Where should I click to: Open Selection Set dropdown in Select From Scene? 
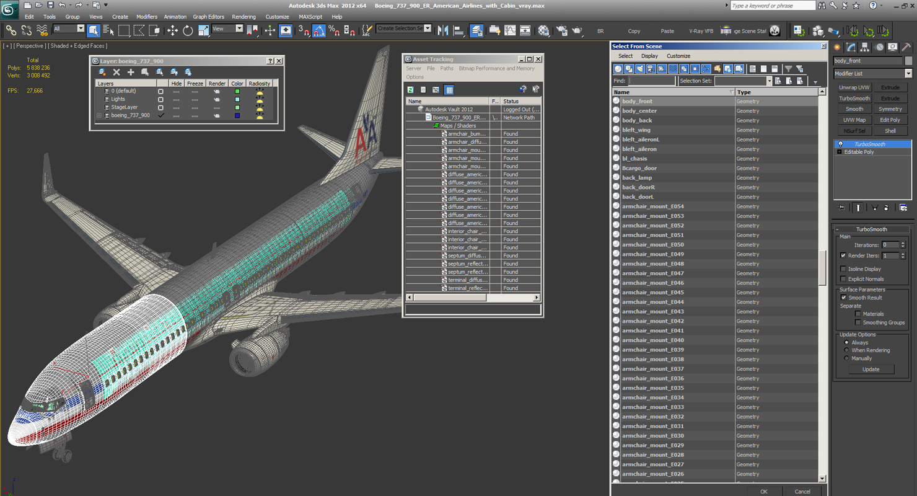(x=743, y=81)
